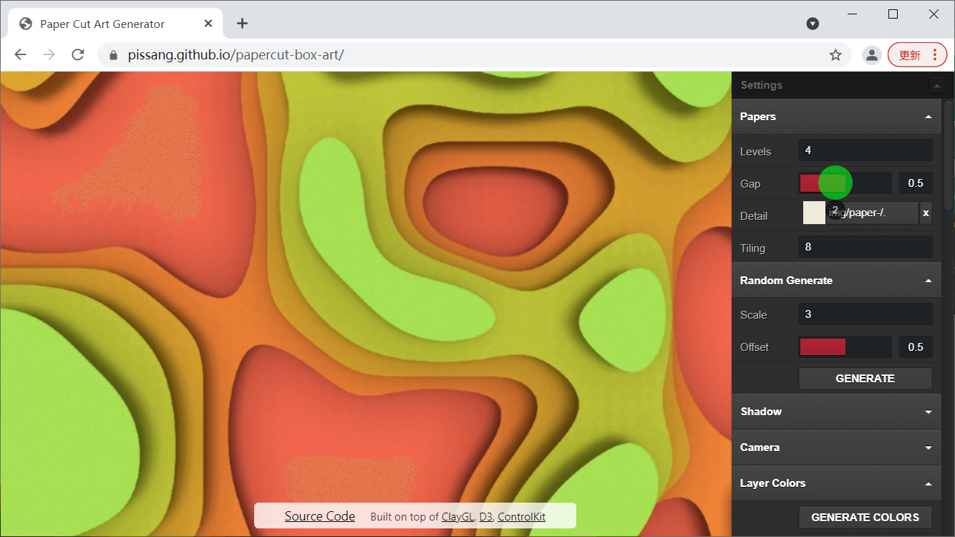Click the tab search dropdown arrow

coord(813,24)
